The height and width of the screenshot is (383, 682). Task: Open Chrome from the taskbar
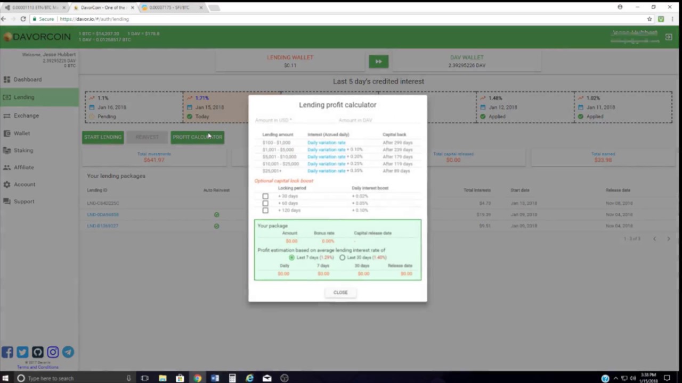click(x=197, y=378)
